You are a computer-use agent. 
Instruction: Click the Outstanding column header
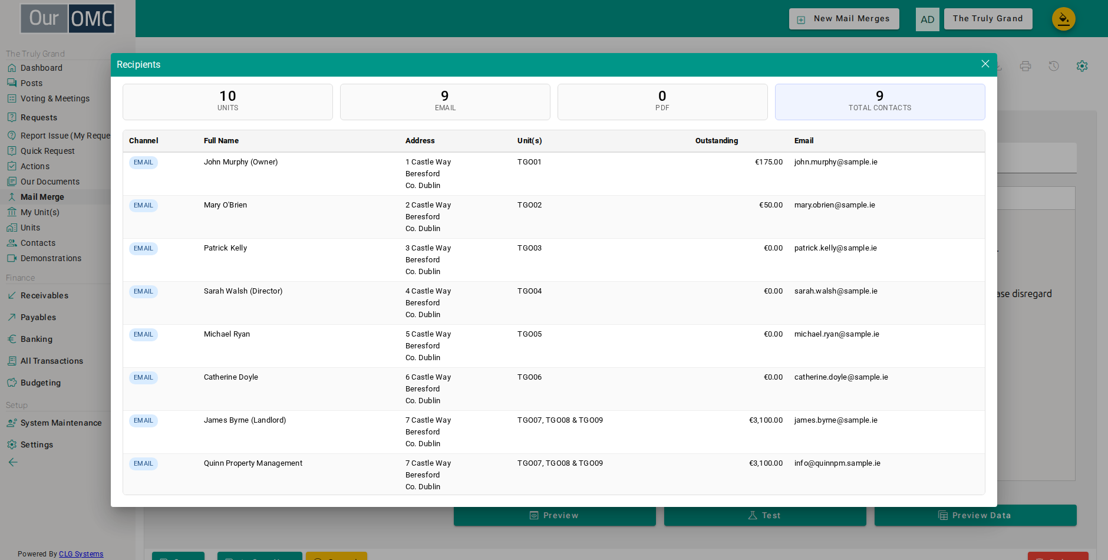click(717, 141)
